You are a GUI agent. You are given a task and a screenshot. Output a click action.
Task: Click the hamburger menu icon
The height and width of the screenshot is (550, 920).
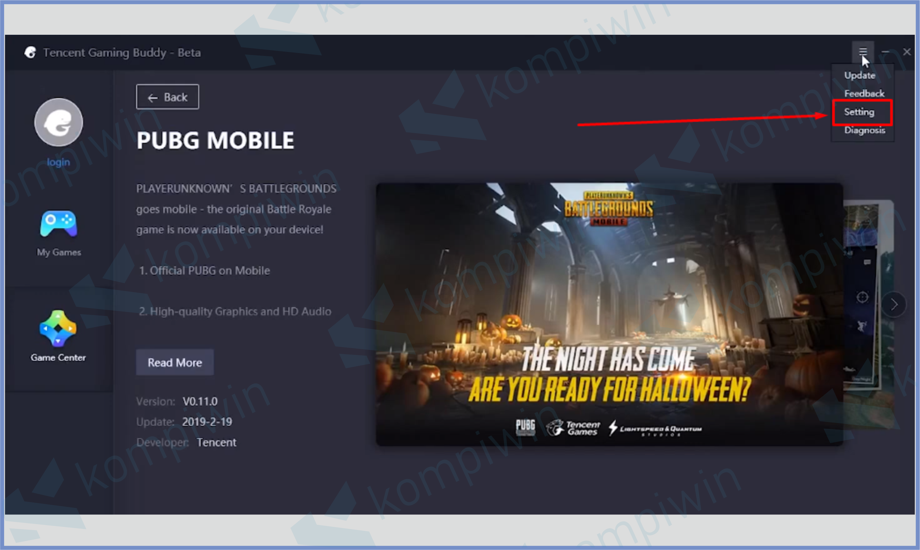coord(863,52)
